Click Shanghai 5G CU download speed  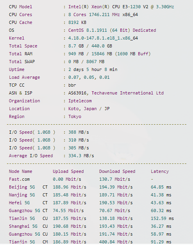click(116, 226)
